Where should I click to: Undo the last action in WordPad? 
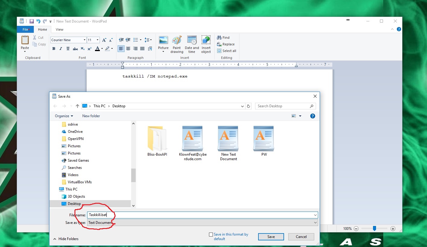click(x=38, y=21)
